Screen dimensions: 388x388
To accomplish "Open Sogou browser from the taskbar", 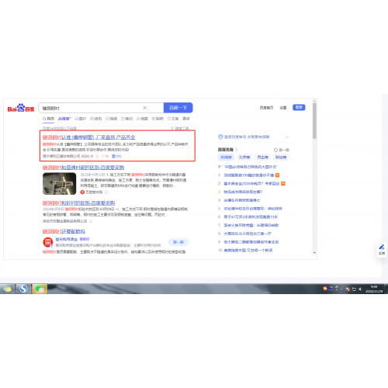I will click(x=23, y=289).
